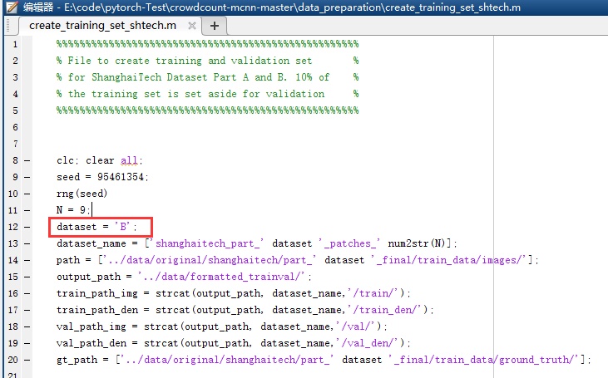The image size is (608, 378).
Task: Click line number 6 in gutter
Action: pyautogui.click(x=15, y=127)
